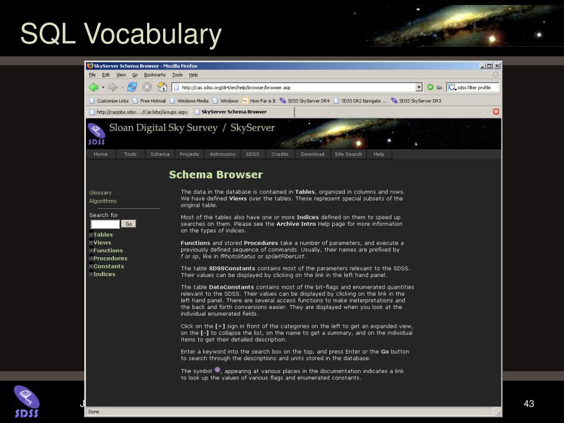Open the Bookmarks menu

(x=155, y=75)
